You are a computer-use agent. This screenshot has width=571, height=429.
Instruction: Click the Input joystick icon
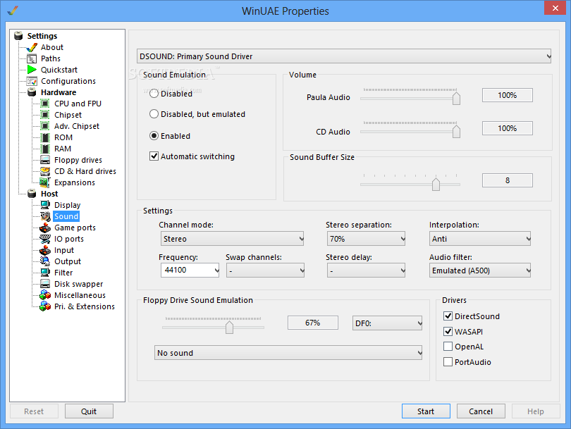45,250
